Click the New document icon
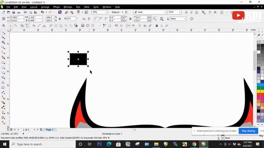This screenshot has width=264, height=148. click(3, 12)
